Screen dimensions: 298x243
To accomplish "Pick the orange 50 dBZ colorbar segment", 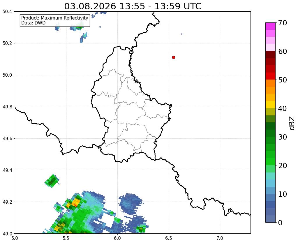I will pyautogui.click(x=270, y=83).
